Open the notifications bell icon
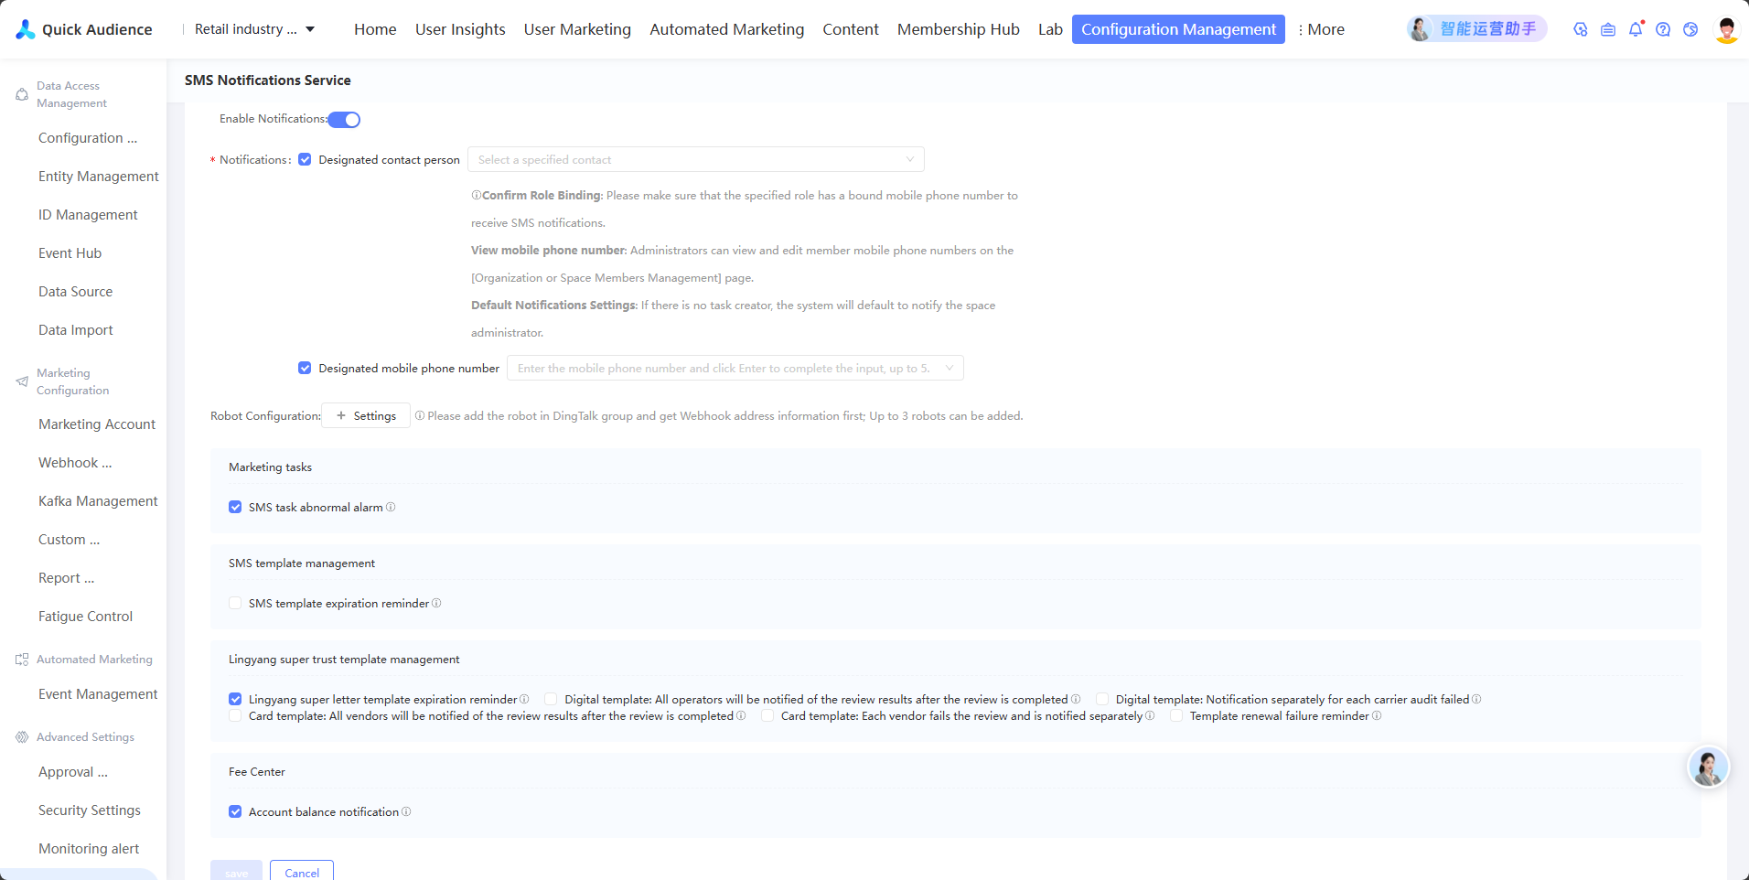Screen dimensions: 1749x880 tap(1636, 29)
